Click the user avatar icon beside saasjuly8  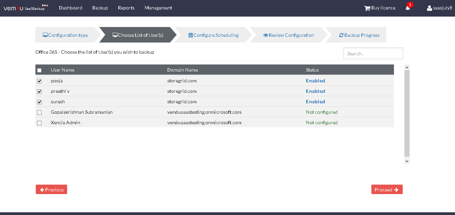pos(429,8)
